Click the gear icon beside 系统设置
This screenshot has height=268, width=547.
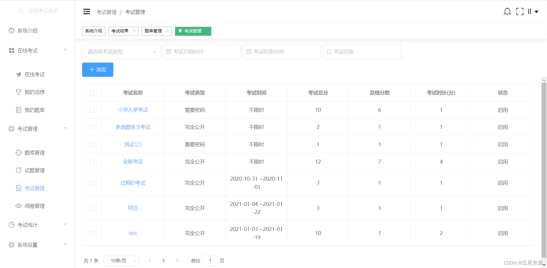click(11, 245)
